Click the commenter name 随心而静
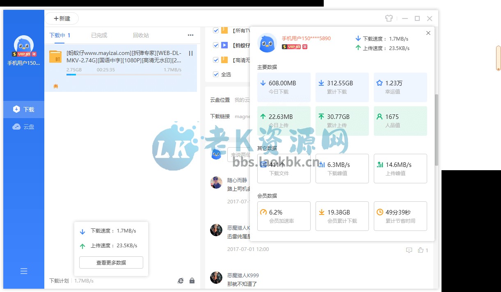 (x=237, y=180)
